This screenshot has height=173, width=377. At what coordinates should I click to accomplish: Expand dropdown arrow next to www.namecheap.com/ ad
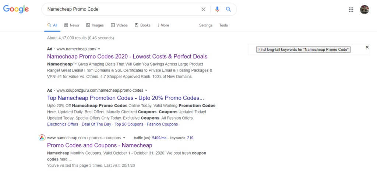pyautogui.click(x=99, y=49)
